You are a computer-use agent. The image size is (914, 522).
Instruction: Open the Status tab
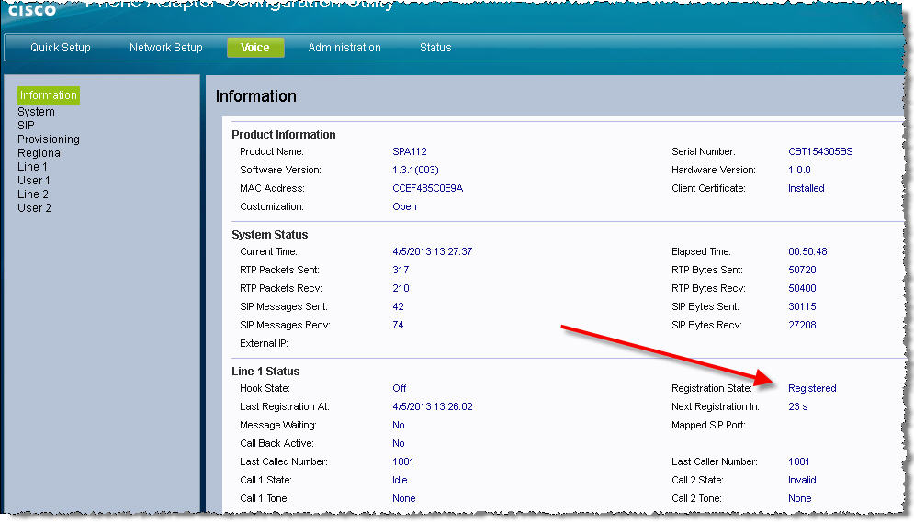(x=435, y=48)
